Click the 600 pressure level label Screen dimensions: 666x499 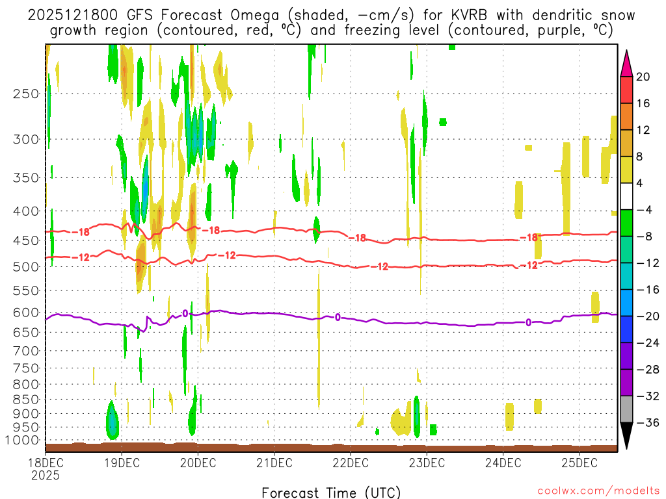pyautogui.click(x=26, y=313)
